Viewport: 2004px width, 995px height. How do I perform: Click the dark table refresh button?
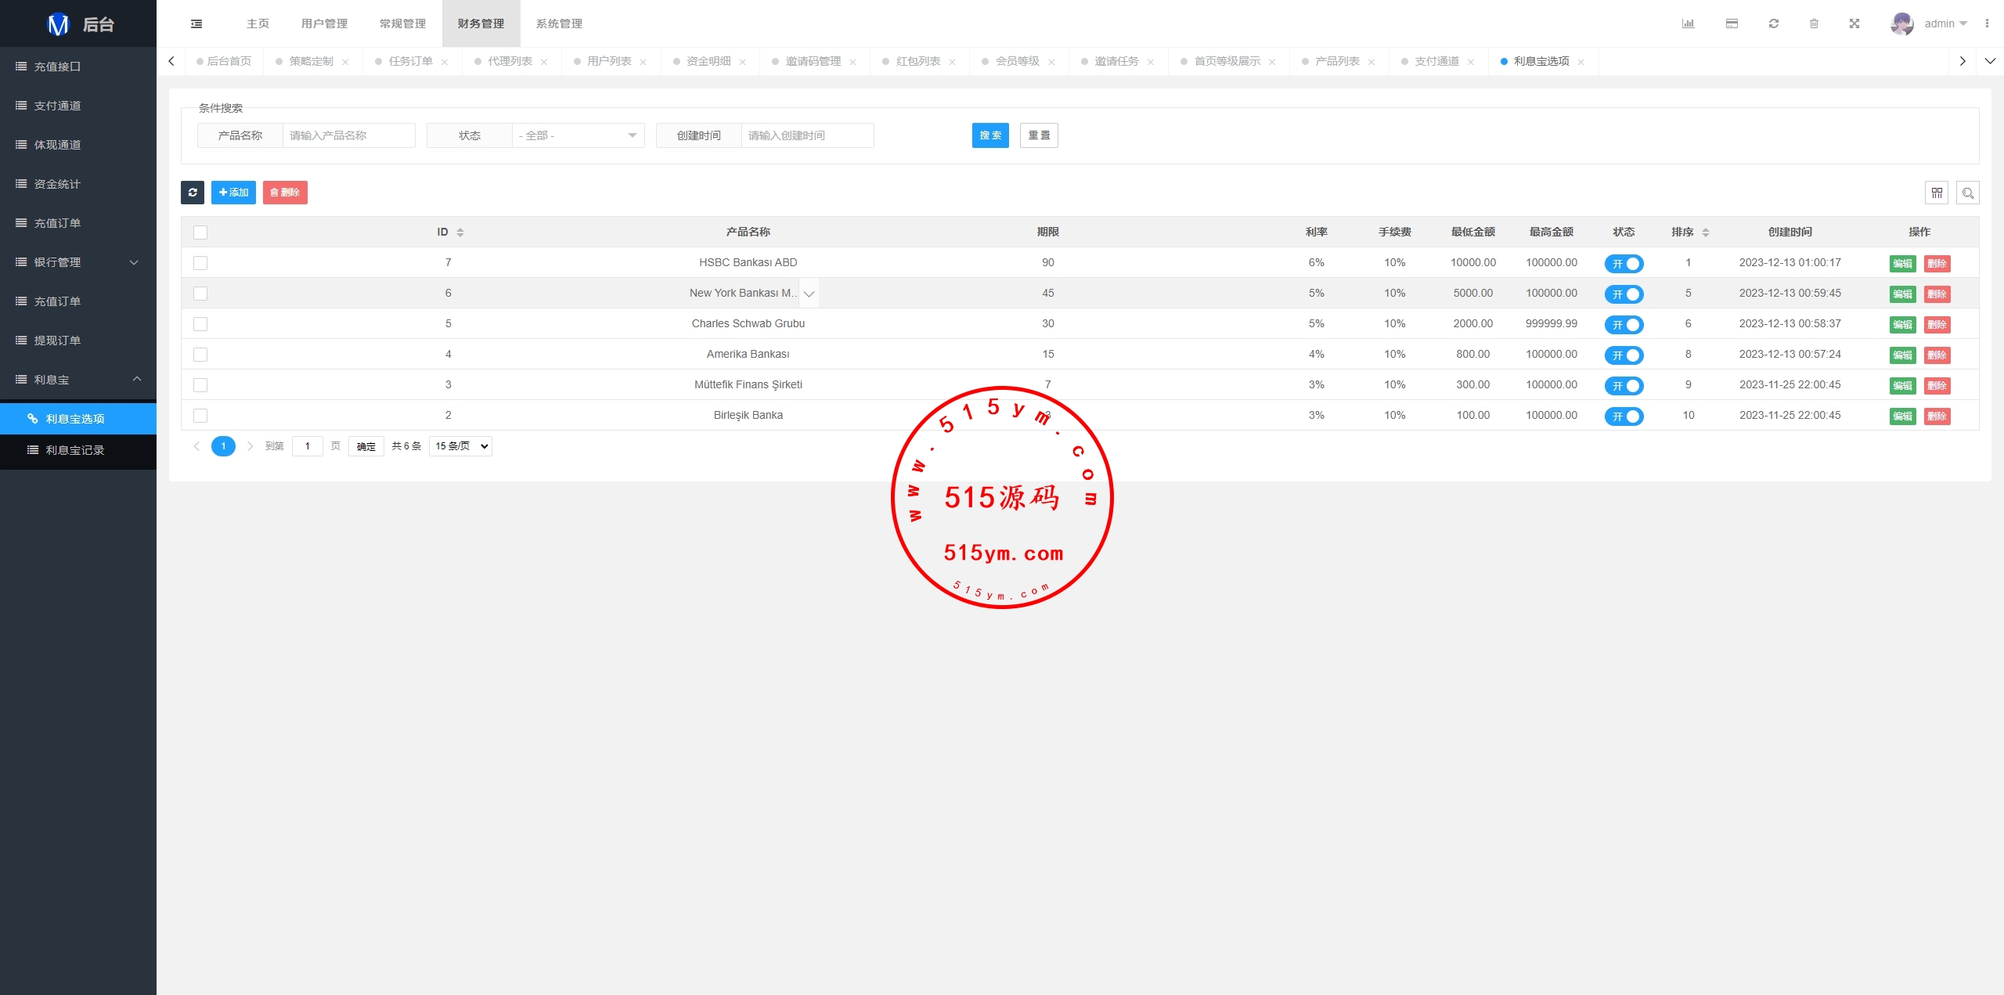[x=193, y=192]
